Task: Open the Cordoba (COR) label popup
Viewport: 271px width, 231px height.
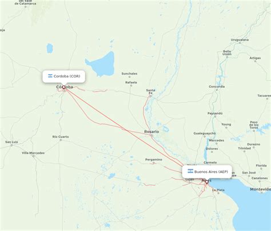Action: click(x=64, y=76)
